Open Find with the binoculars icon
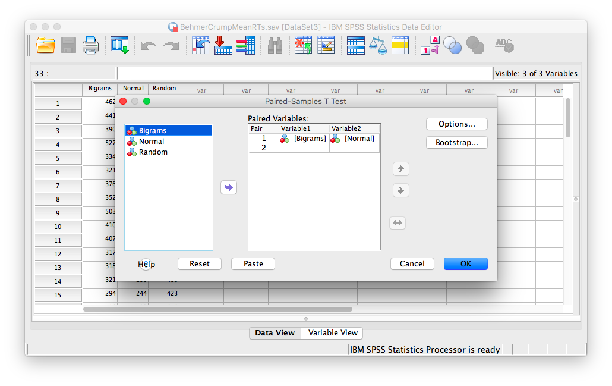The width and height of the screenshot is (612, 386). tap(275, 46)
